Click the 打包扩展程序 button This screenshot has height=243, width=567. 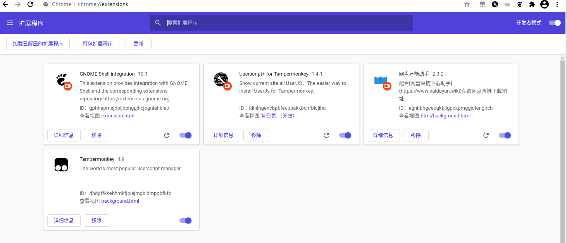[x=98, y=44]
